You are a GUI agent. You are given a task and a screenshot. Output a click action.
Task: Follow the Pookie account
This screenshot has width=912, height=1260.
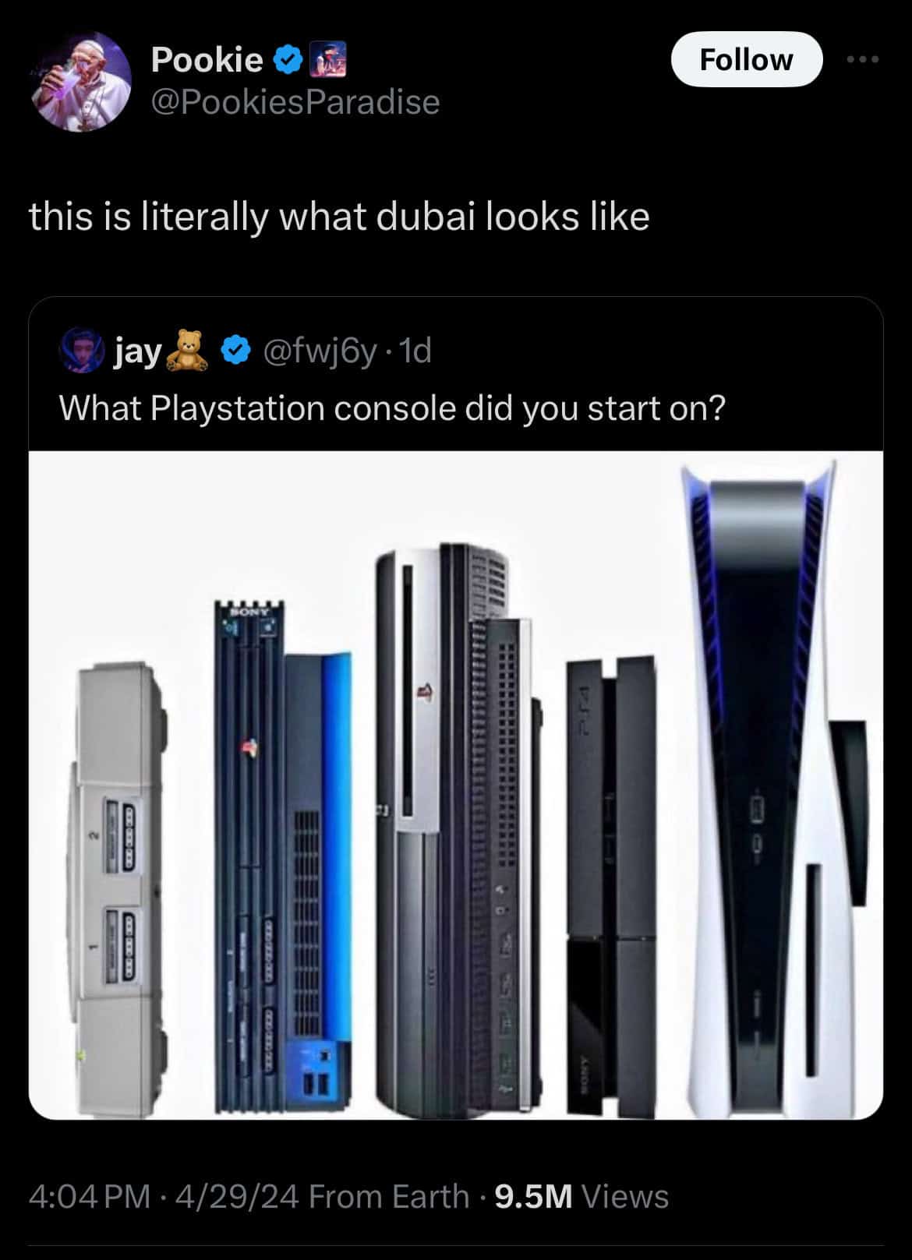[x=746, y=59]
